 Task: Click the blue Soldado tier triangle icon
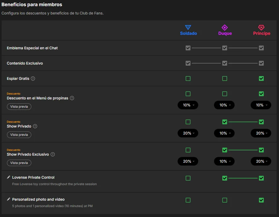coord(188,27)
